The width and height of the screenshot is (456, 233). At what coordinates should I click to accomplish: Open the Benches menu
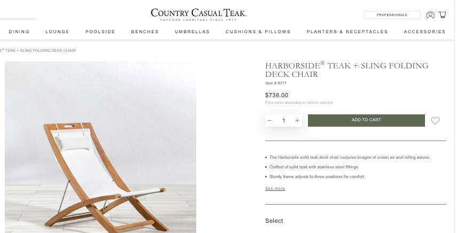(x=145, y=32)
